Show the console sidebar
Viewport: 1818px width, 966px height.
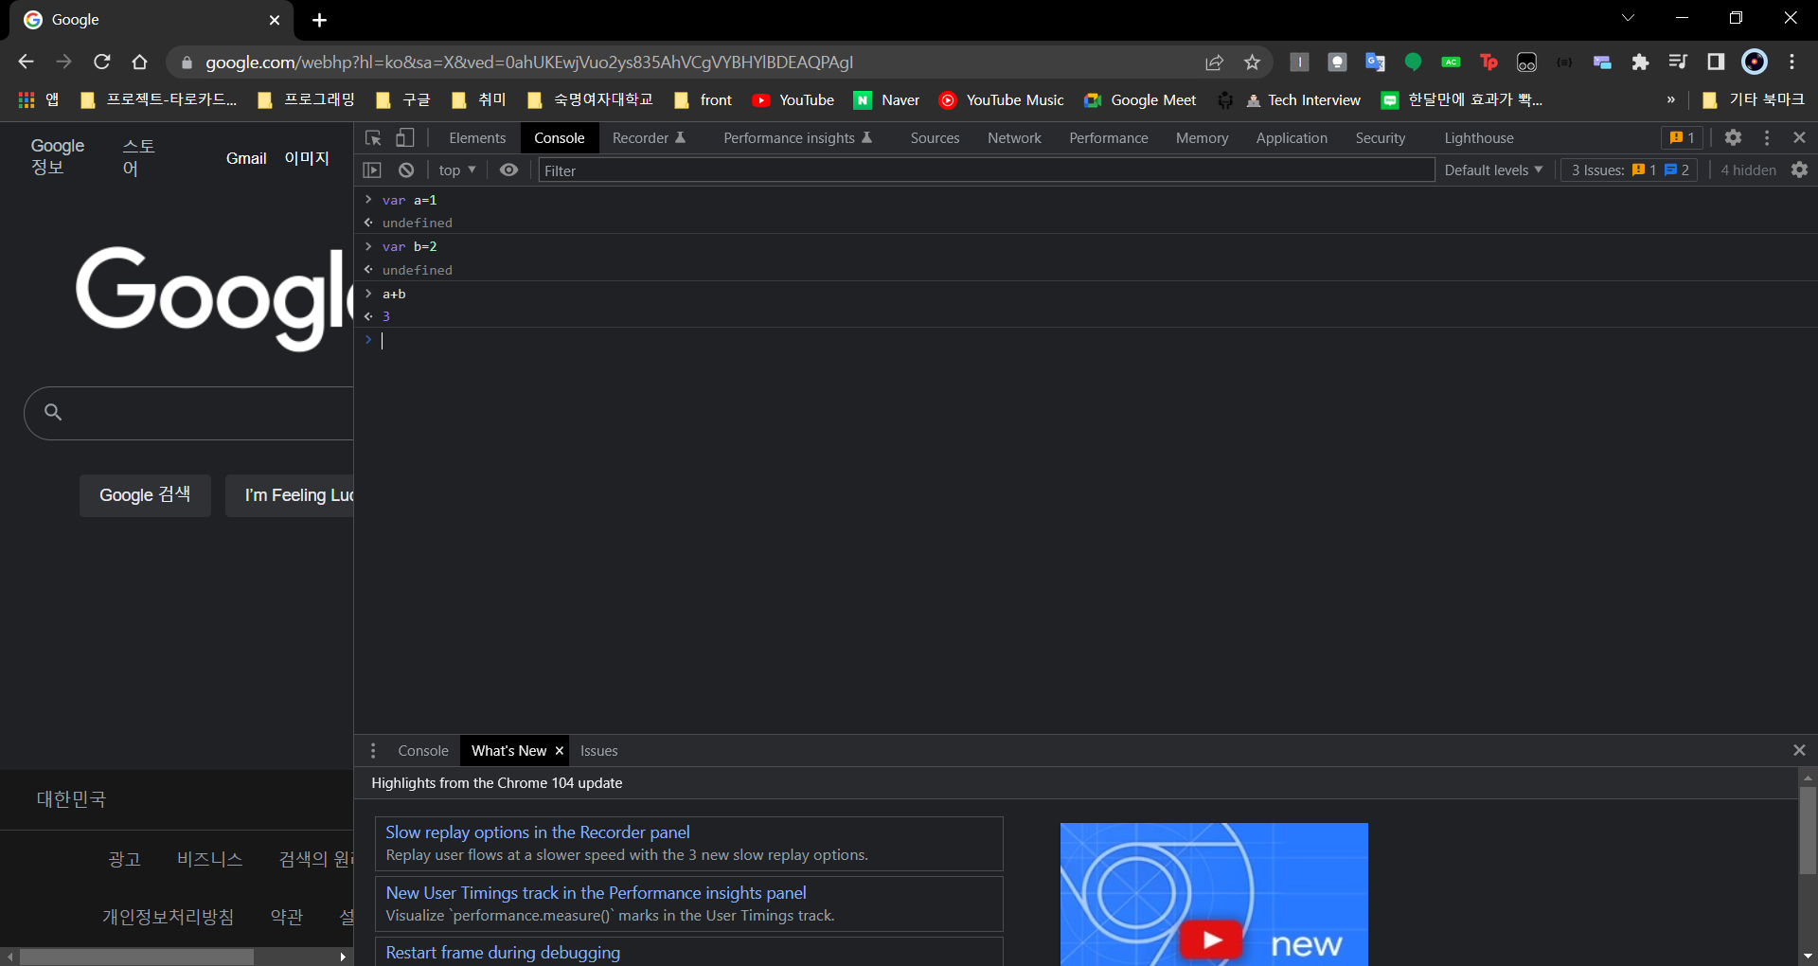(x=372, y=170)
